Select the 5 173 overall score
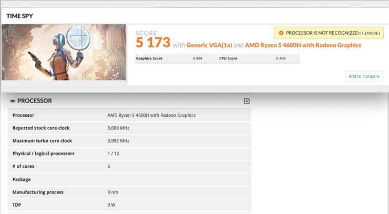This screenshot has height=214, width=389. click(153, 43)
